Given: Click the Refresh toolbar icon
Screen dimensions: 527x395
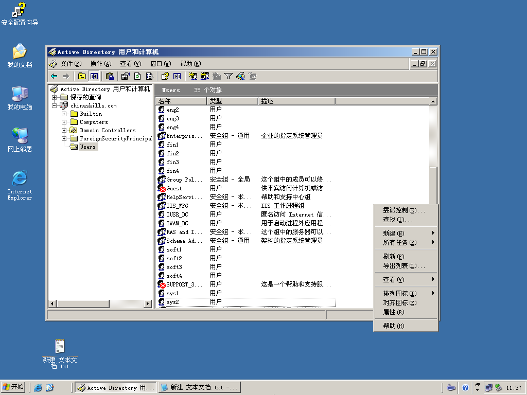Looking at the screenshot, I should tap(137, 76).
